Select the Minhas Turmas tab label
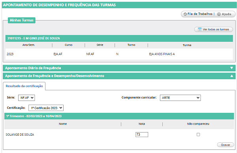The image size is (237, 153). (x=22, y=20)
